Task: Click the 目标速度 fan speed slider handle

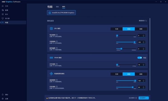Action: tap(132, 87)
